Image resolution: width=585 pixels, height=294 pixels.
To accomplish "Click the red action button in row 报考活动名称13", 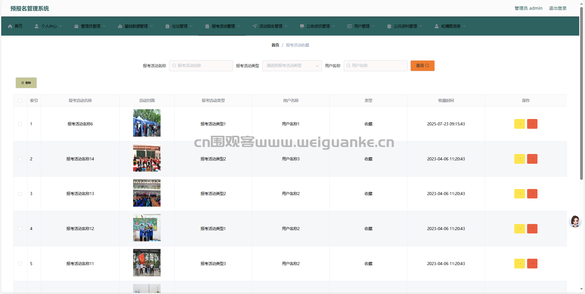I will (532, 194).
